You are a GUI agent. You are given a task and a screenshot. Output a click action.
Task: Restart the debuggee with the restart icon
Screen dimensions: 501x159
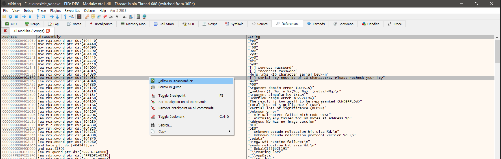10,17
